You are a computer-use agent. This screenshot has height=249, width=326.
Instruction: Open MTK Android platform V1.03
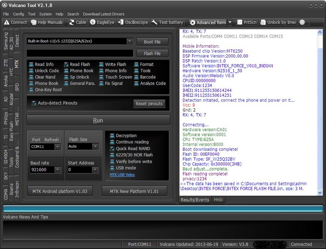(x=60, y=191)
